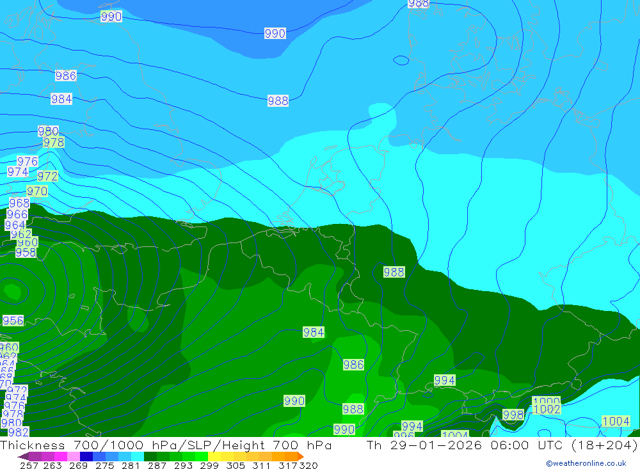Click the 1002 isobar label

tap(547, 409)
